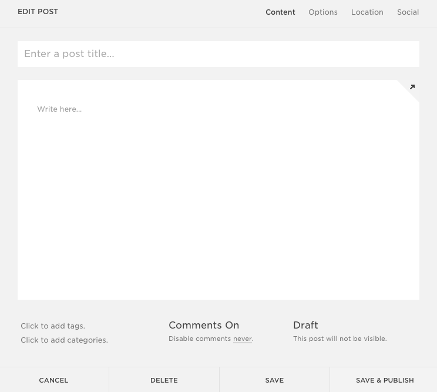Toggle the Comments On setting
Viewport: 437px width, 392px height.
[x=204, y=326]
